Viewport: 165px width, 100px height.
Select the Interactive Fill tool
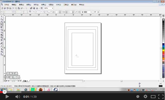point(2,54)
